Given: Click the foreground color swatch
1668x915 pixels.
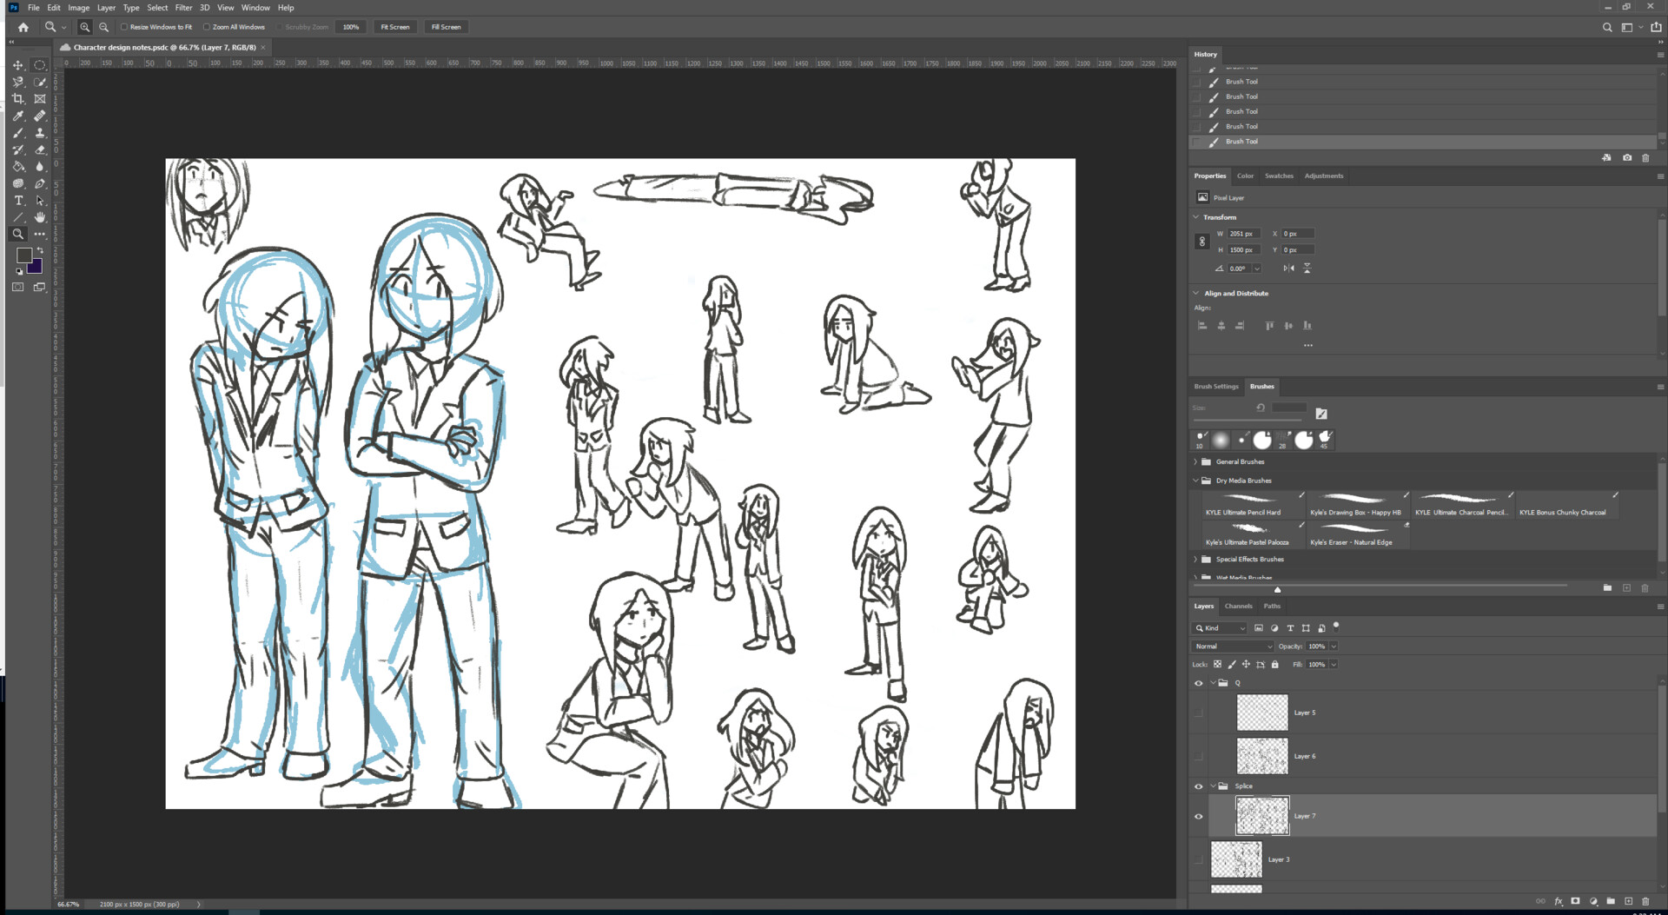Looking at the screenshot, I should 24,255.
